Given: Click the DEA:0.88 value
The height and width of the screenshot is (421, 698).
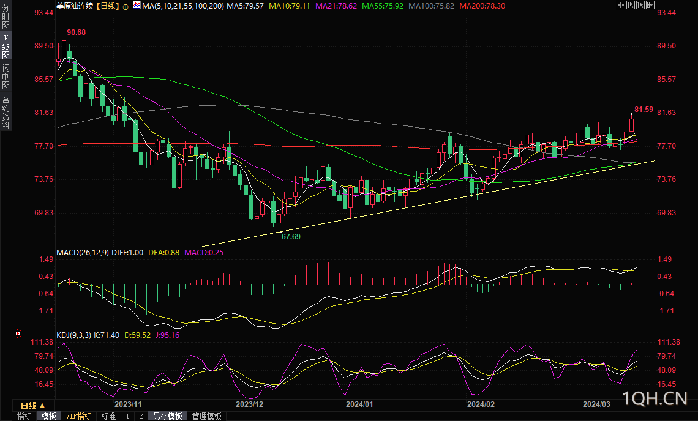Looking at the screenshot, I should pyautogui.click(x=164, y=252).
